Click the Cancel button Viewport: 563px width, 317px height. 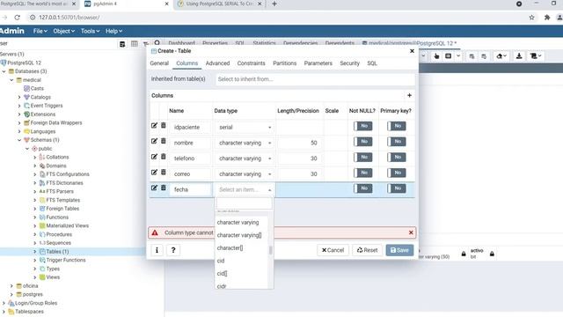click(x=333, y=250)
